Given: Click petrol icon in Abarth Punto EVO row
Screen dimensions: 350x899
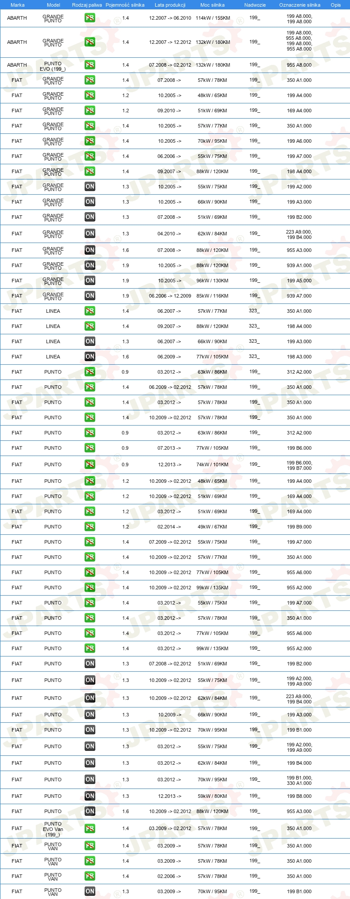Looking at the screenshot, I should click(90, 65).
